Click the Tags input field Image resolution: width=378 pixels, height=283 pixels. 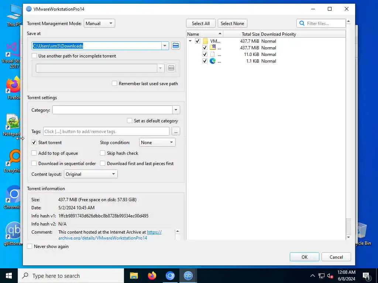click(x=106, y=132)
